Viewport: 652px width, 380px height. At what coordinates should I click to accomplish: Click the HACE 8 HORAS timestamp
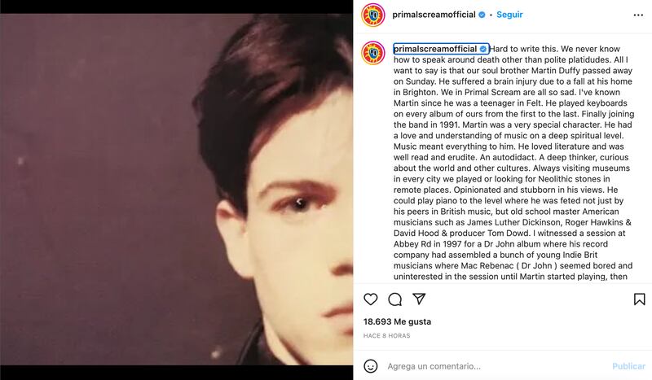387,335
